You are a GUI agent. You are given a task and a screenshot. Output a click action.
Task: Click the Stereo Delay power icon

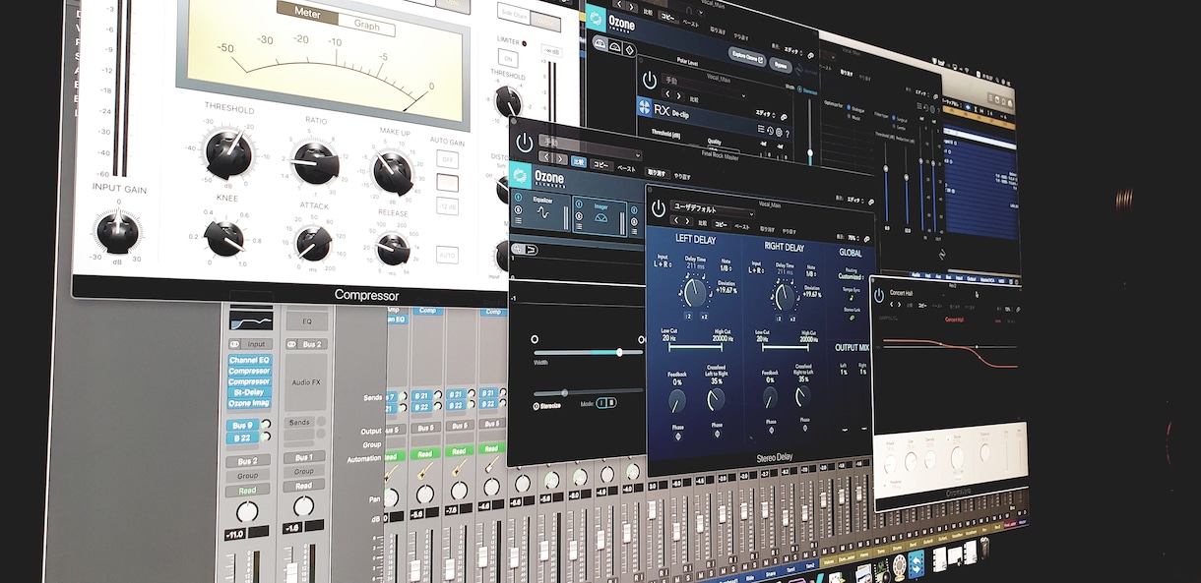657,208
